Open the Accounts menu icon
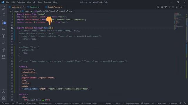 click(4, 91)
